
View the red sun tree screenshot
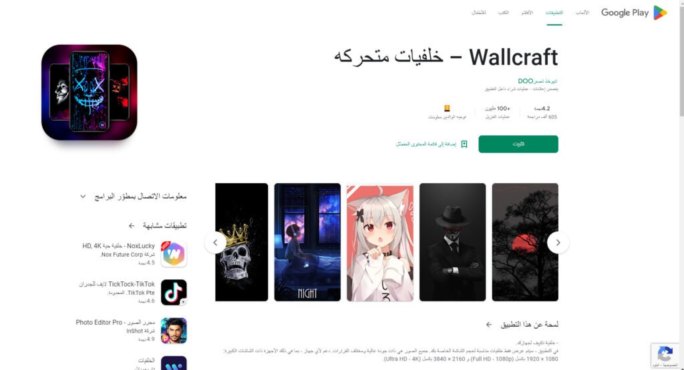pyautogui.click(x=525, y=242)
